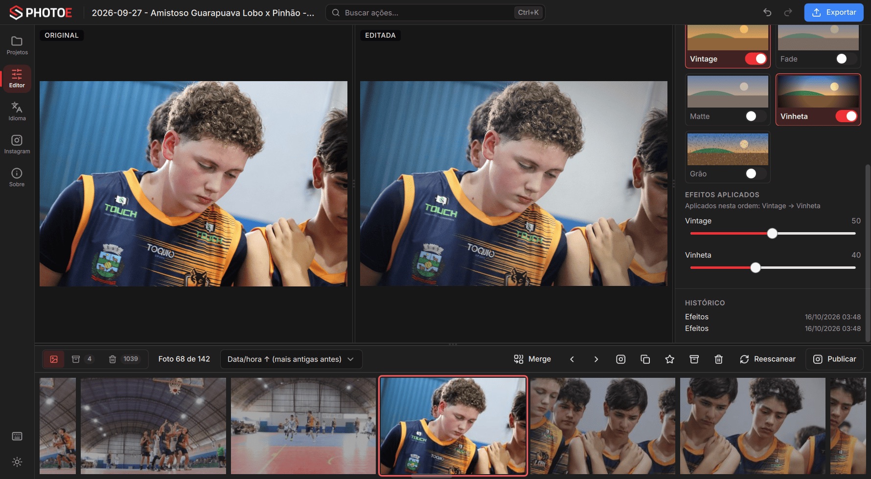Click the Exportar button
The image size is (871, 479).
834,12
